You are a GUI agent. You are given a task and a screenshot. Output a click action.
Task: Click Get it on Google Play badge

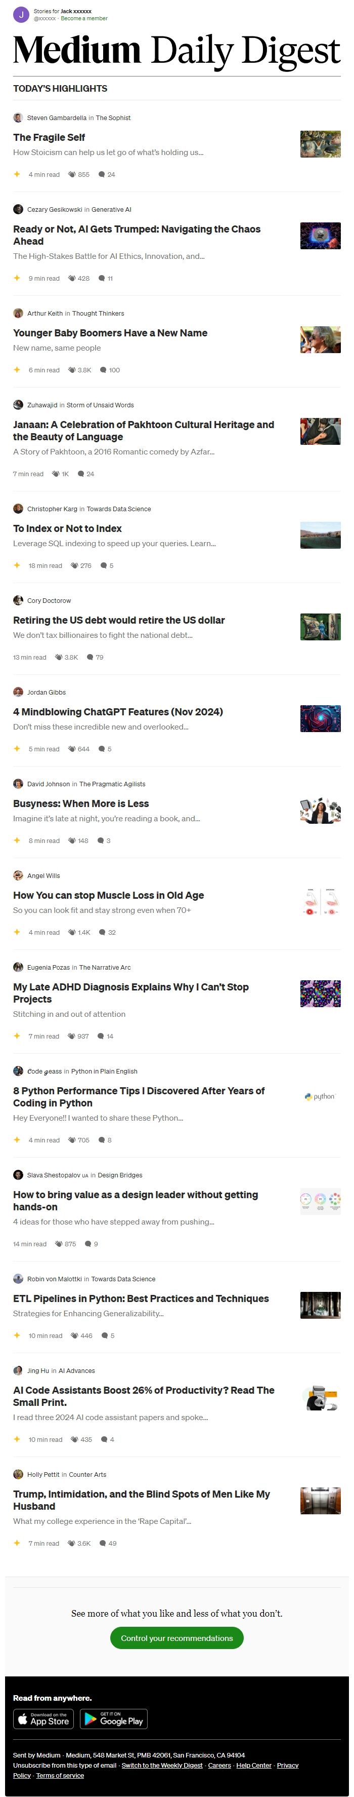point(114,1719)
